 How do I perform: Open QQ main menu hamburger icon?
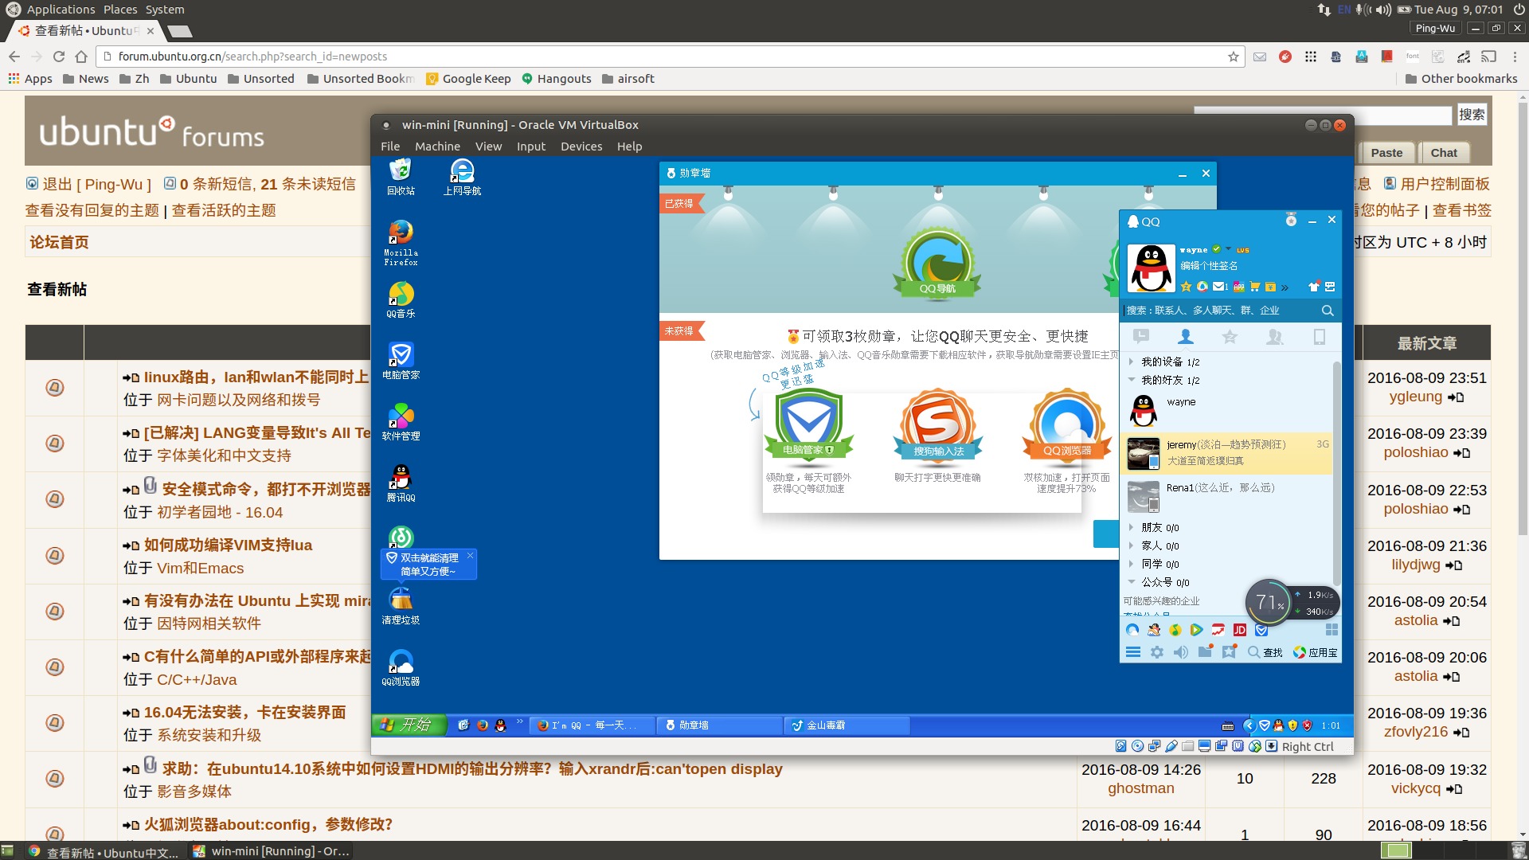tap(1133, 652)
